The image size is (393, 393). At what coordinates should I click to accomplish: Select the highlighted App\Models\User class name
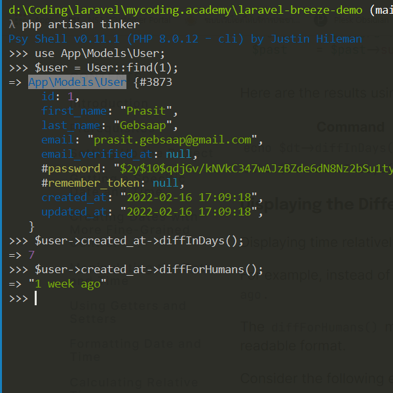click(77, 82)
